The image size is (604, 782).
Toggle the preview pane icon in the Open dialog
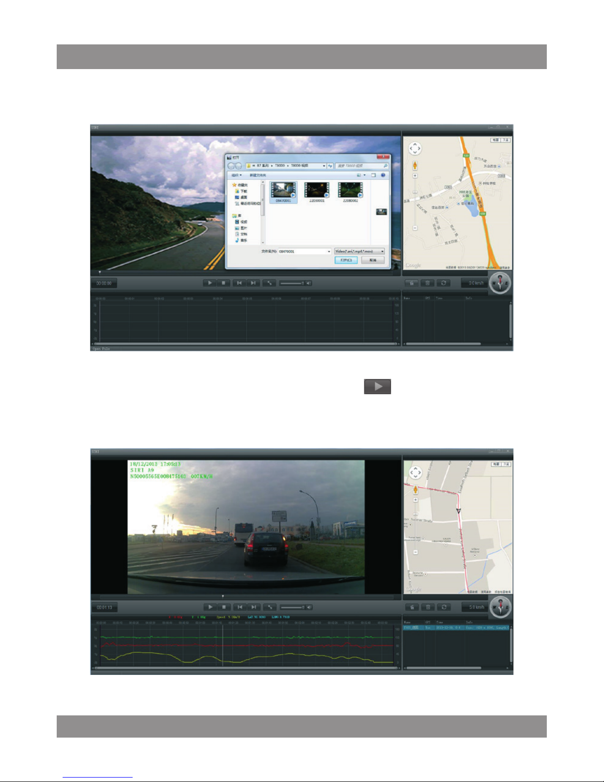(x=374, y=175)
